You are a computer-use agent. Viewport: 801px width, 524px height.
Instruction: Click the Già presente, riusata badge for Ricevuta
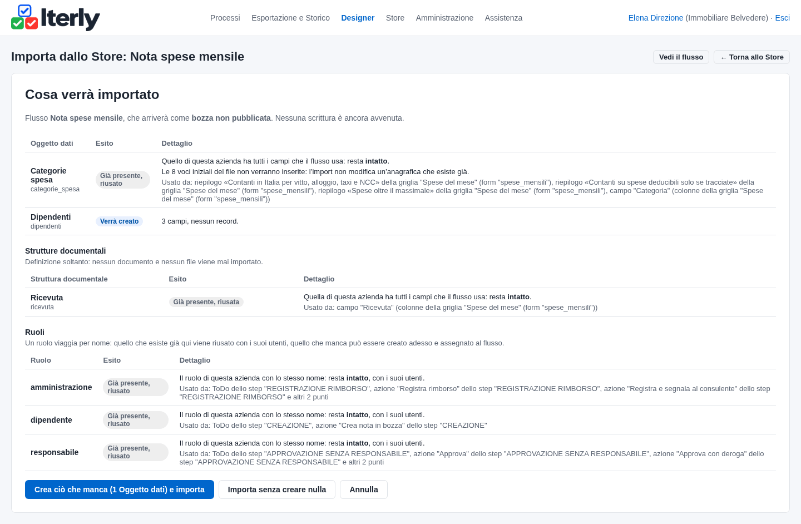tap(206, 302)
